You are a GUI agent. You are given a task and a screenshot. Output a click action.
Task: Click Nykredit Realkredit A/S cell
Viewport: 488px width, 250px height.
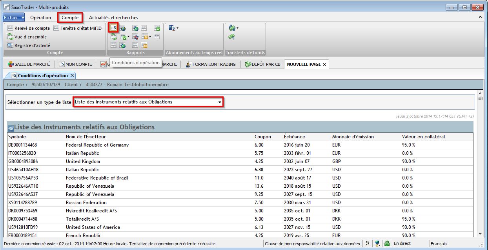(x=91, y=211)
